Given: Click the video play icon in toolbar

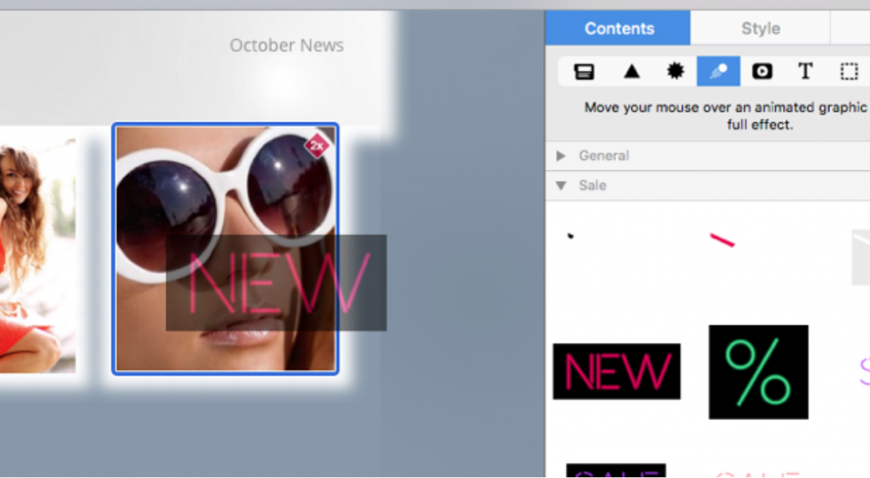Looking at the screenshot, I should pyautogui.click(x=762, y=71).
